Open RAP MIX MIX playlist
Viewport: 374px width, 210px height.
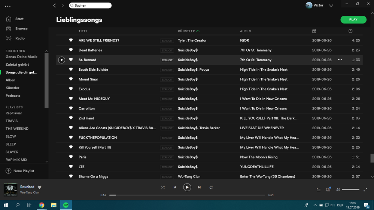pyautogui.click(x=16, y=160)
